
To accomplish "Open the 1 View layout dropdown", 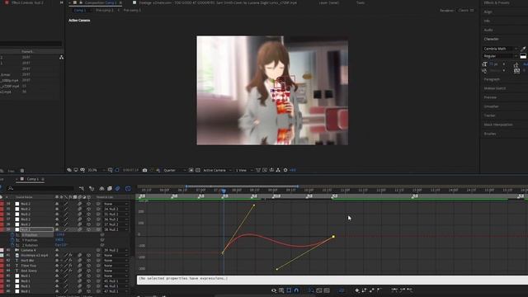I will (x=244, y=170).
